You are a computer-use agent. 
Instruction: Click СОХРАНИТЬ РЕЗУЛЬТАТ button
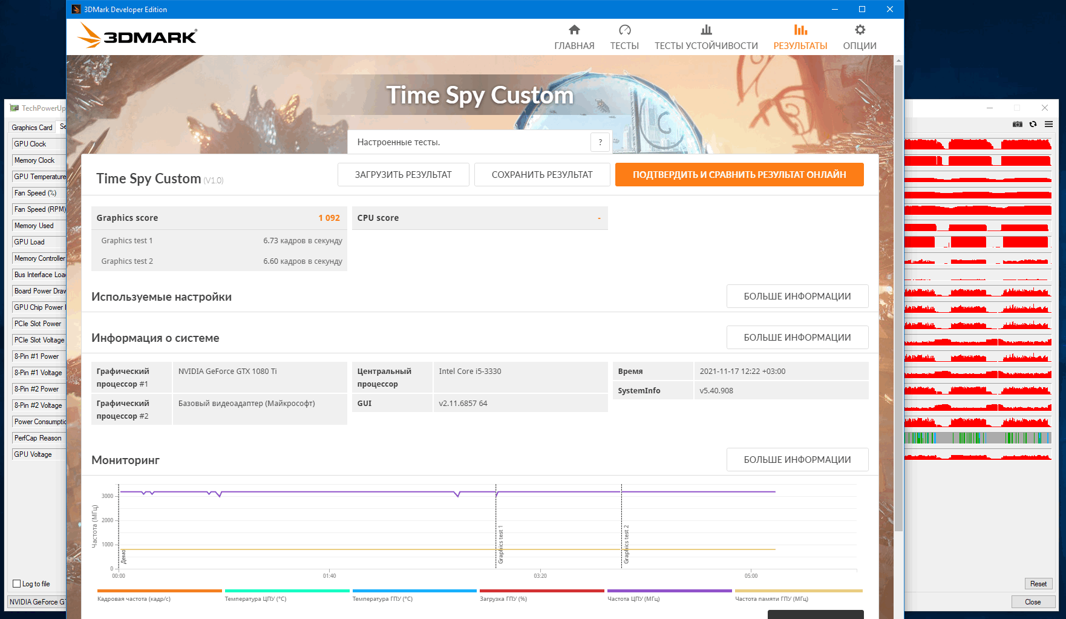(x=542, y=175)
